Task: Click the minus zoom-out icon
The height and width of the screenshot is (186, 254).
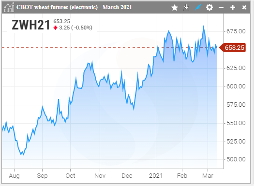Action: point(221,7)
